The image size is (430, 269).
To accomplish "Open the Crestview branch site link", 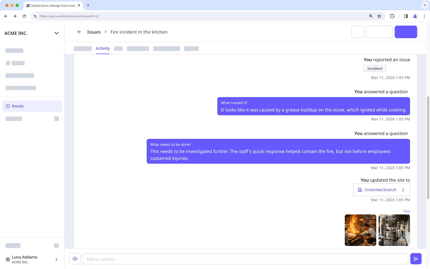I will pos(381,190).
